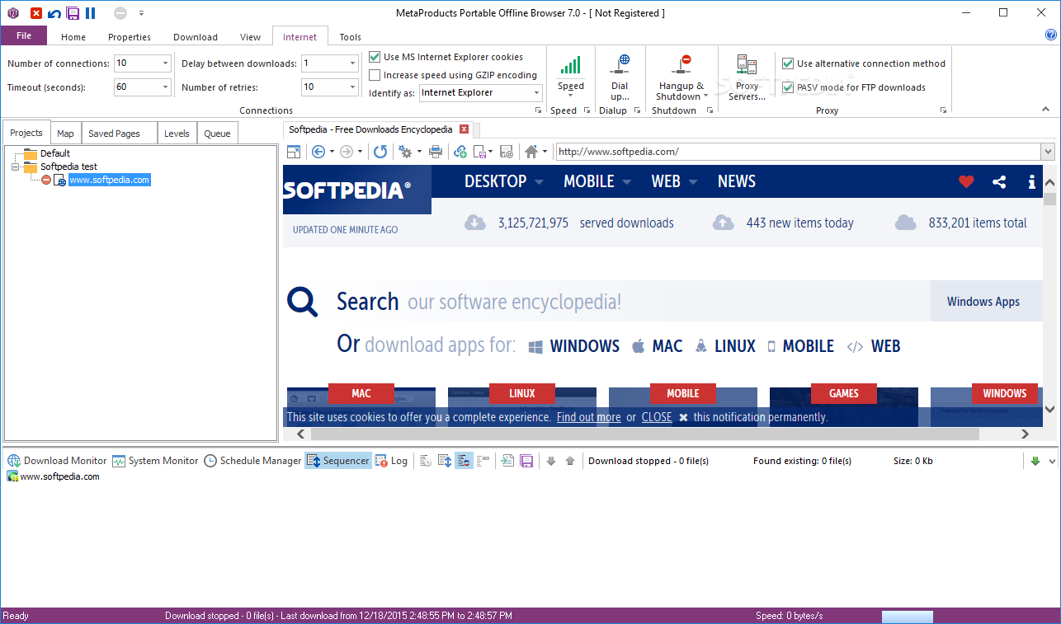The image size is (1061, 624).
Task: Go to the browser home page
Action: point(531,152)
